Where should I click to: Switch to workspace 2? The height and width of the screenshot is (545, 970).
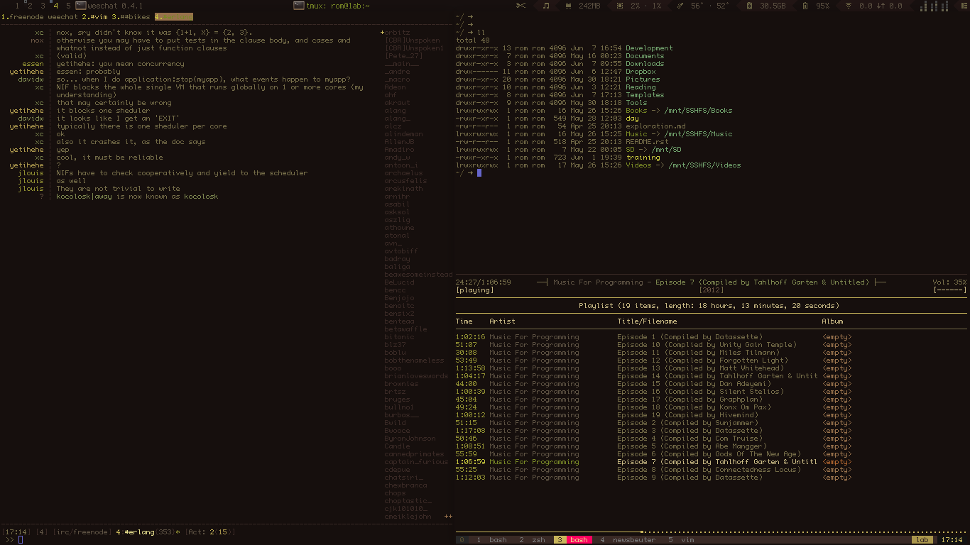point(30,6)
